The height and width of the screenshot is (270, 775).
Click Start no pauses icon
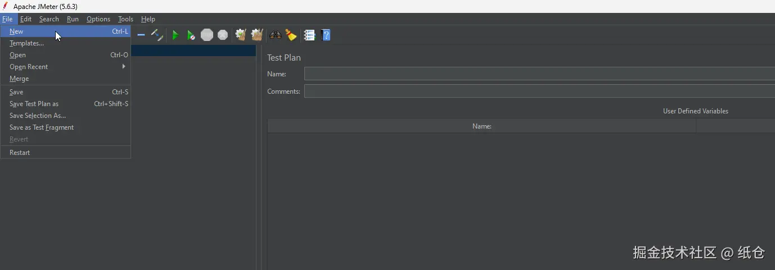191,35
